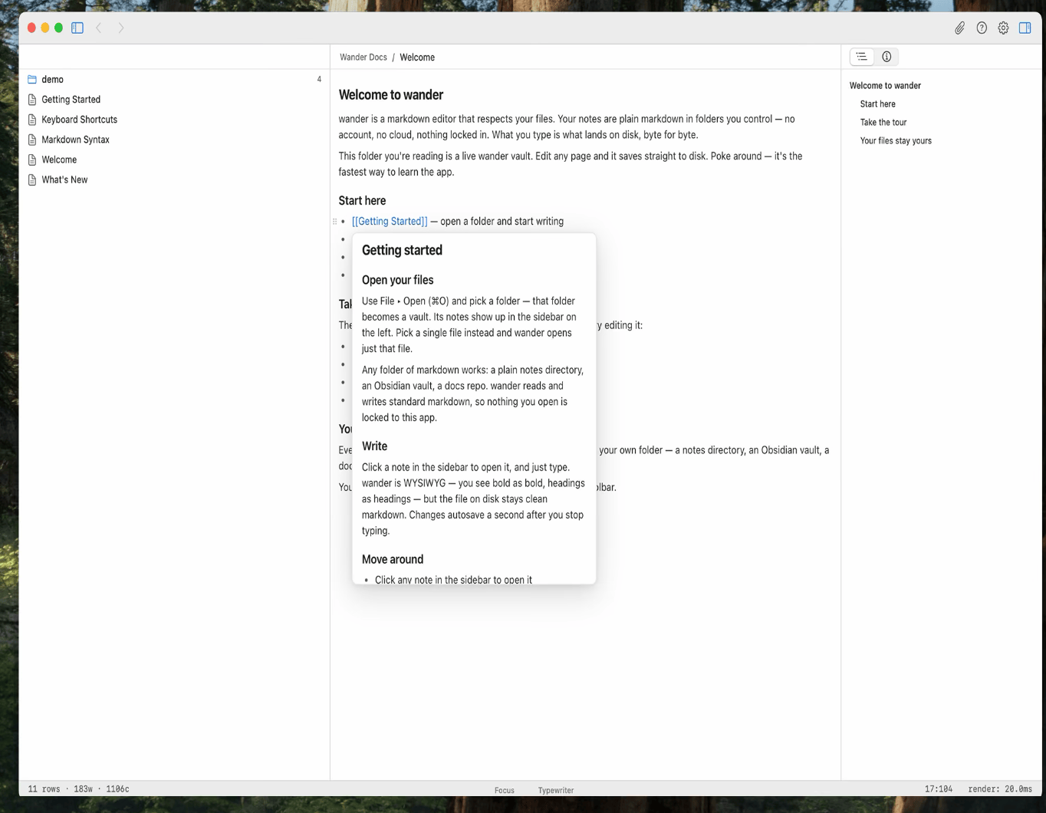Click the Welcome file icon
This screenshot has height=813, width=1046.
[32, 160]
